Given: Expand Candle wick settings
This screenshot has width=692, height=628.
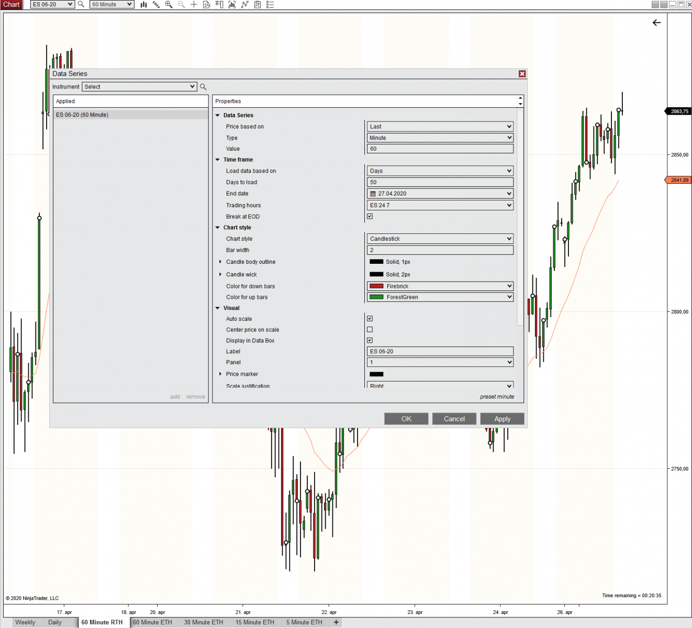Looking at the screenshot, I should pyautogui.click(x=220, y=274).
